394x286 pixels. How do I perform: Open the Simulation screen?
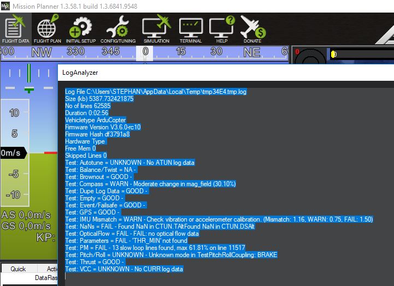pyautogui.click(x=156, y=29)
